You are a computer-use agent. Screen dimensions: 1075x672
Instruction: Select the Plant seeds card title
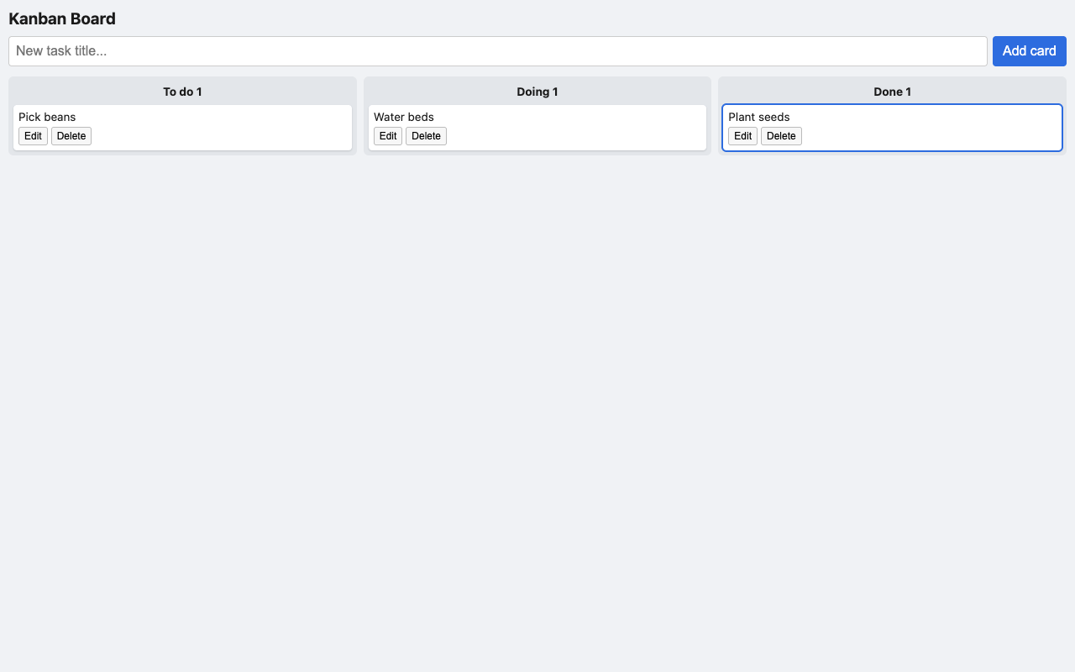click(759, 117)
